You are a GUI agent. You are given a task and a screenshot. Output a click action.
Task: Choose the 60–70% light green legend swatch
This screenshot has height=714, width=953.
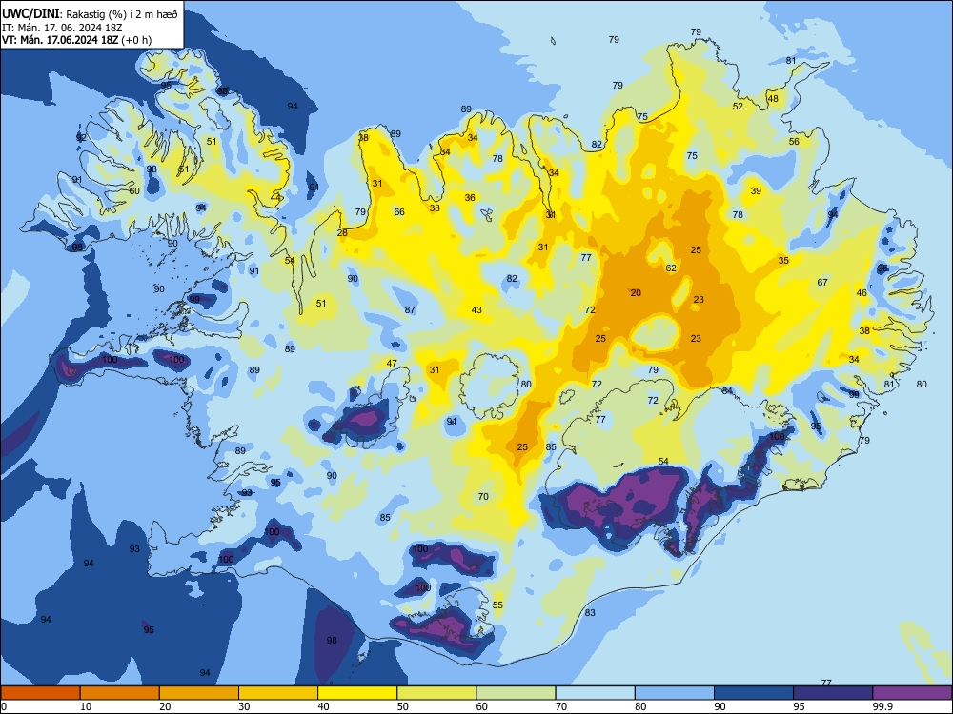coord(516,693)
